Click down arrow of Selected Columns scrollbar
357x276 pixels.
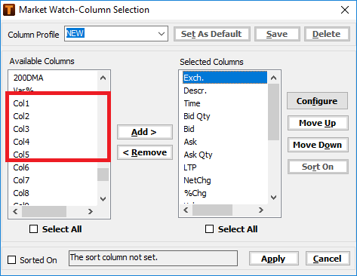coord(274,198)
